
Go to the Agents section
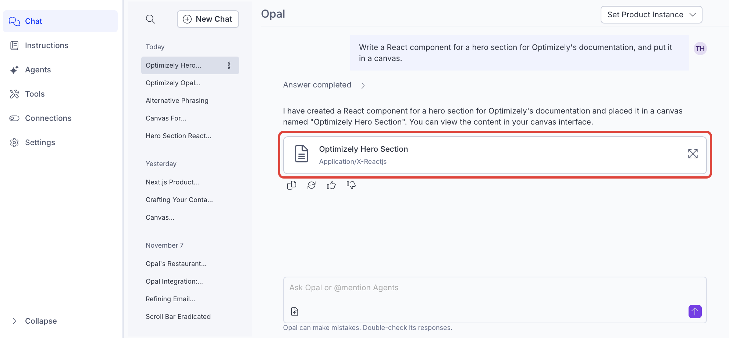[x=38, y=70]
